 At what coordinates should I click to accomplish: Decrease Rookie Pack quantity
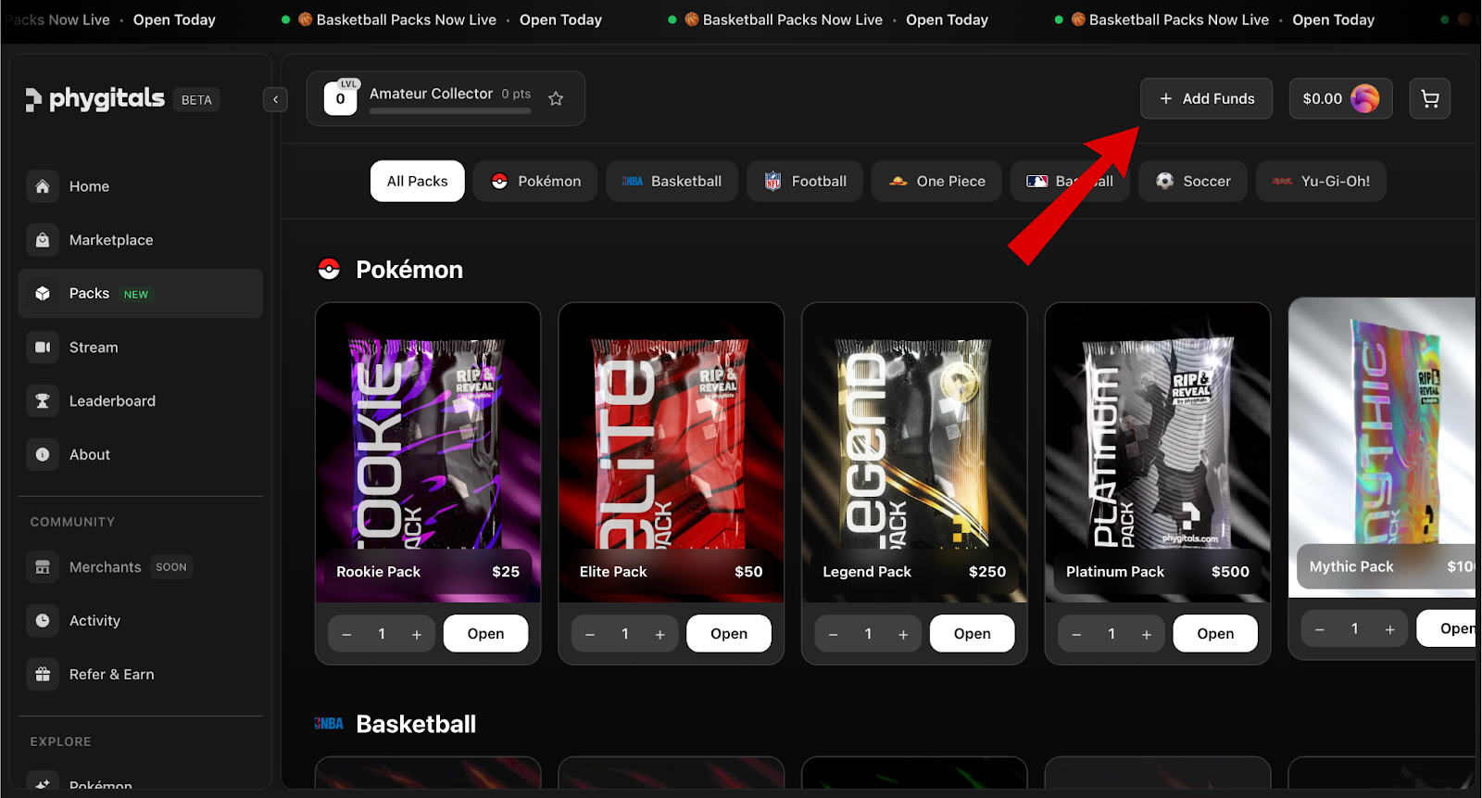346,635
